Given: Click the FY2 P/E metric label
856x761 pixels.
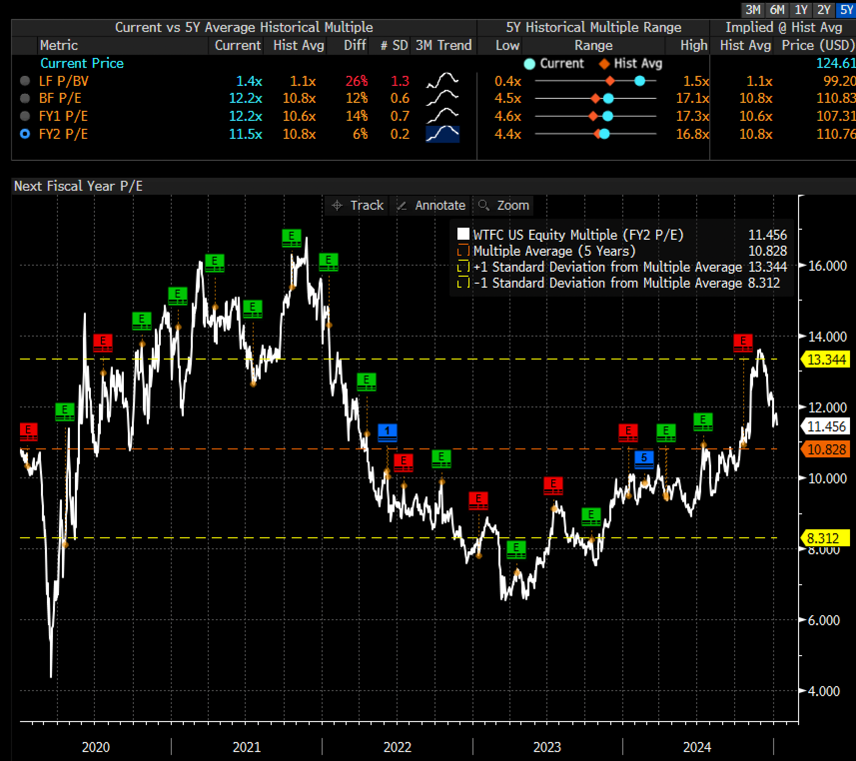Looking at the screenshot, I should pyautogui.click(x=63, y=134).
